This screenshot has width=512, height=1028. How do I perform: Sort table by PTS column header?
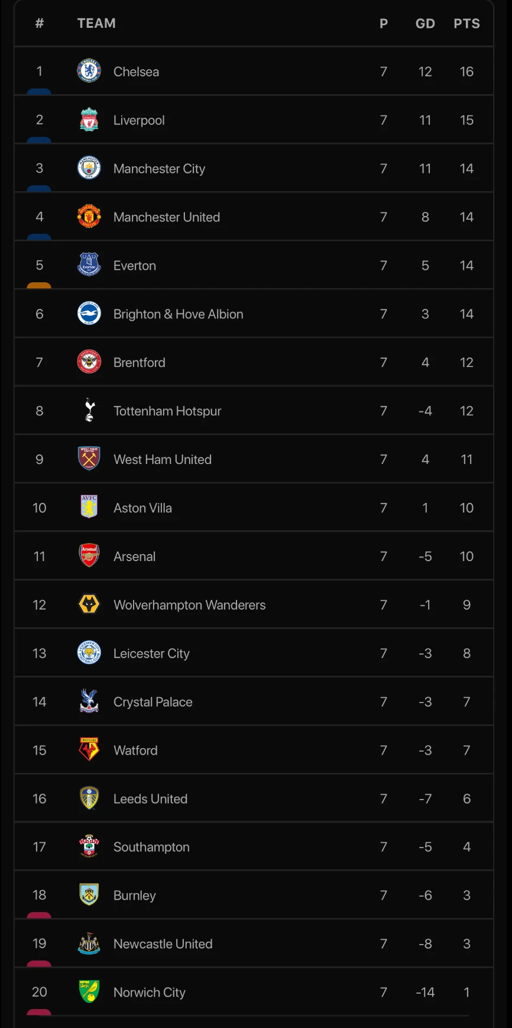click(x=466, y=24)
